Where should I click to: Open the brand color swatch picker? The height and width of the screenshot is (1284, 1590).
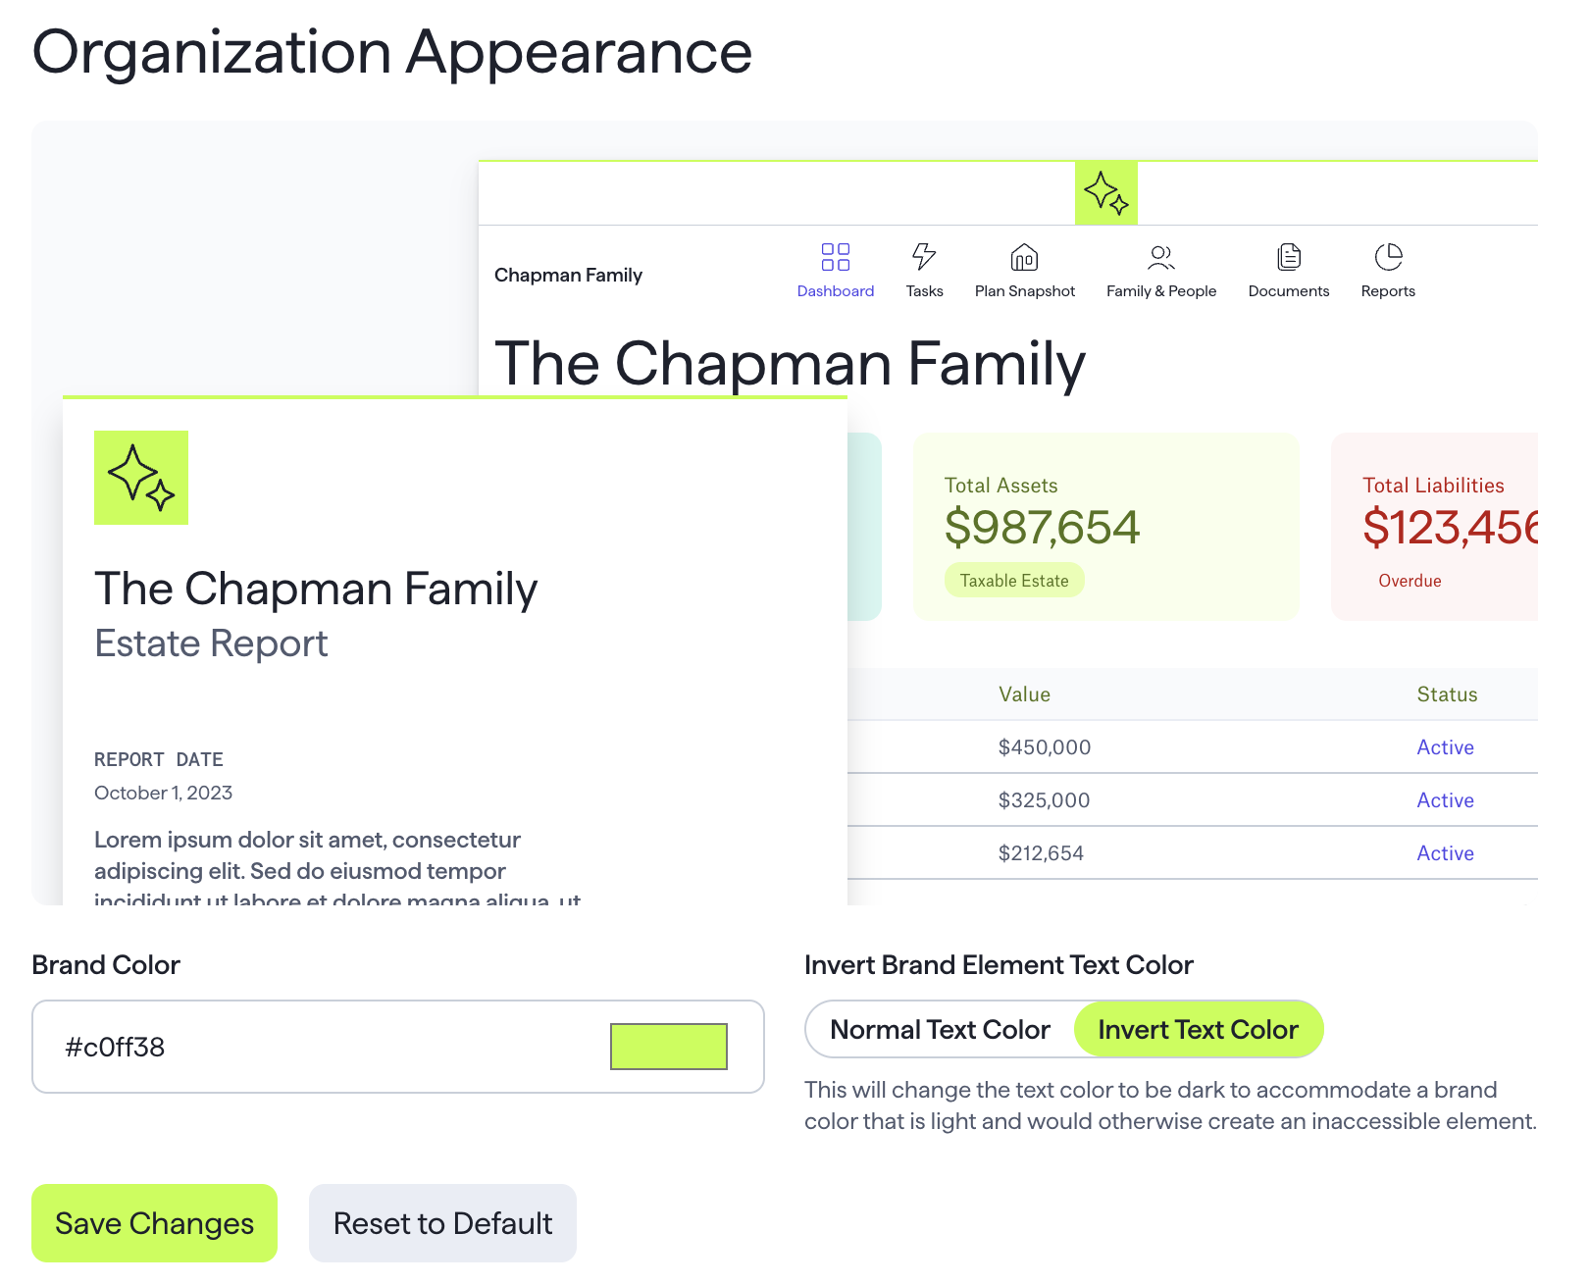[669, 1047]
